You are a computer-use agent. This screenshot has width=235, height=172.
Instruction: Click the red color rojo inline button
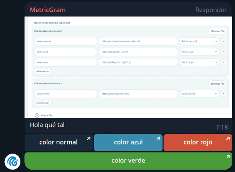click(198, 143)
